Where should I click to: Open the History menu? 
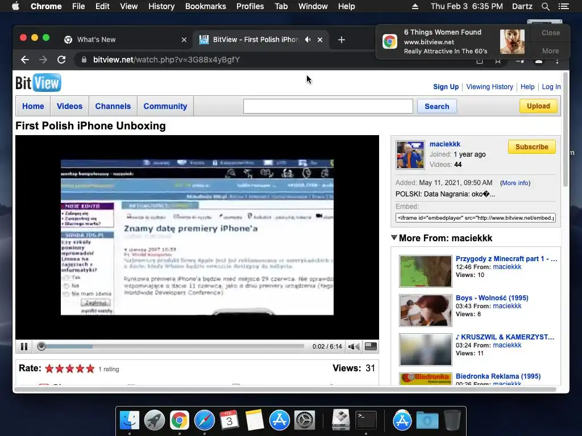[x=161, y=6]
